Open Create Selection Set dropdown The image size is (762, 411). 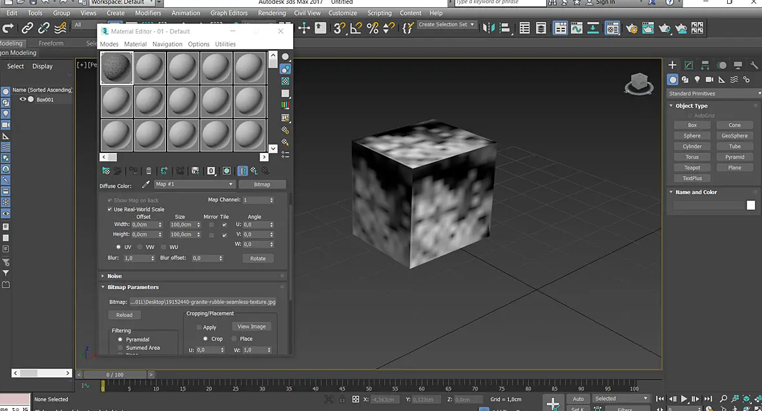click(446, 25)
